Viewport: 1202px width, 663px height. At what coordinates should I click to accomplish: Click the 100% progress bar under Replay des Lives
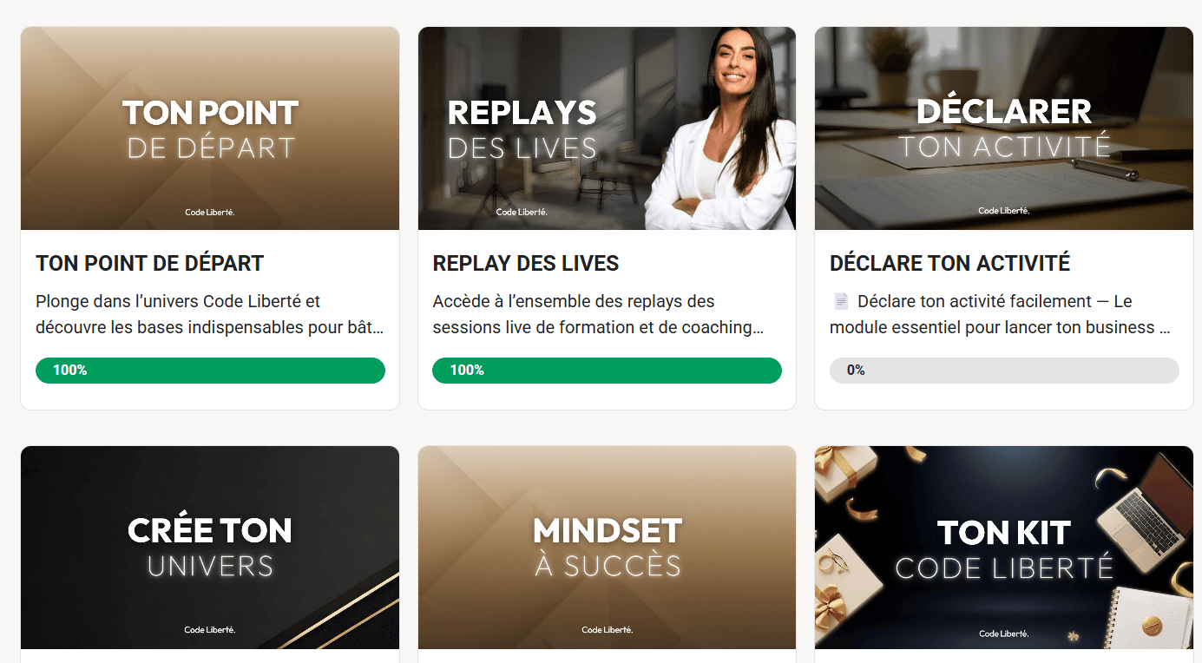(607, 371)
